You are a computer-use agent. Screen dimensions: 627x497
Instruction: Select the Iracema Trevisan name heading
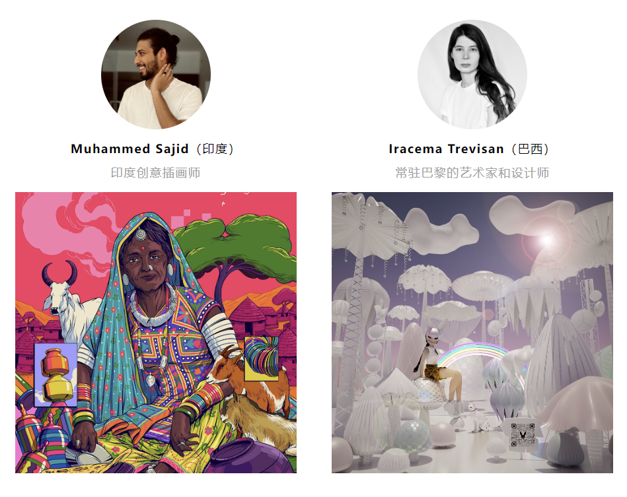tap(446, 149)
